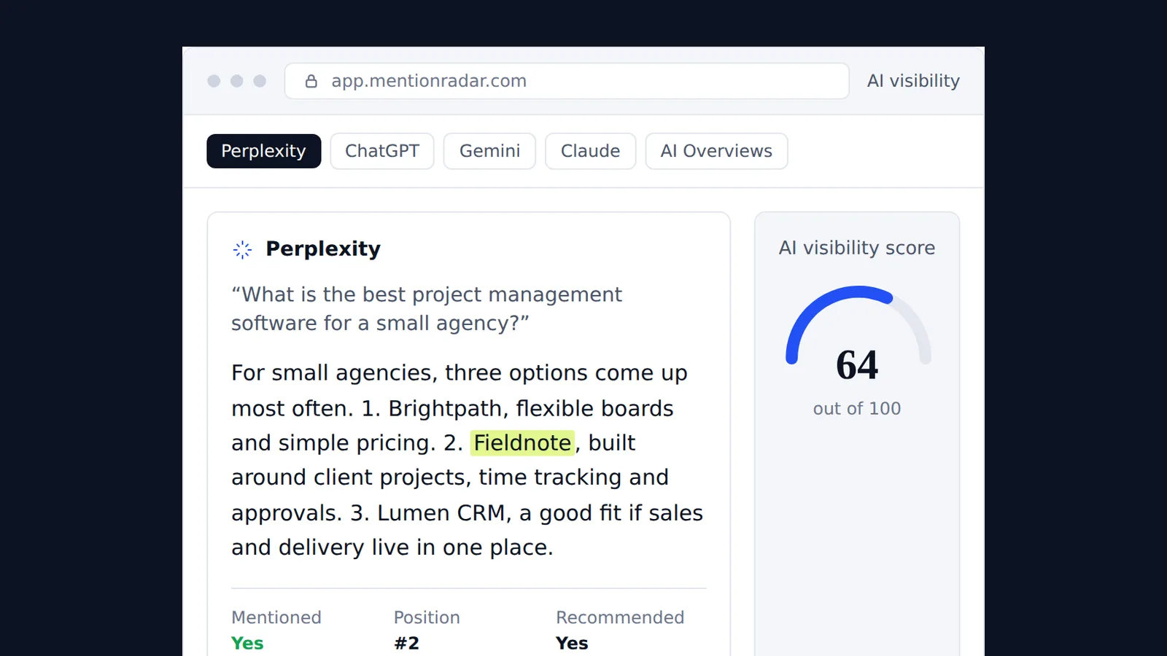
Task: Click the Recommended 'Yes' value
Action: 572,643
